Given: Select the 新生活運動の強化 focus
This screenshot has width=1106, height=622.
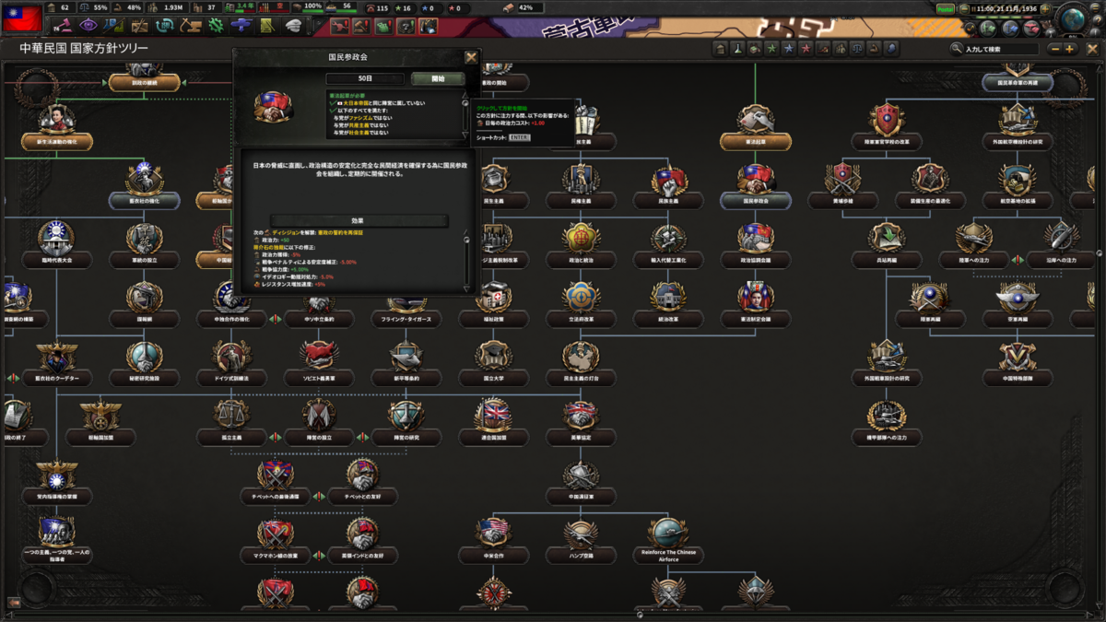Looking at the screenshot, I should 56,141.
